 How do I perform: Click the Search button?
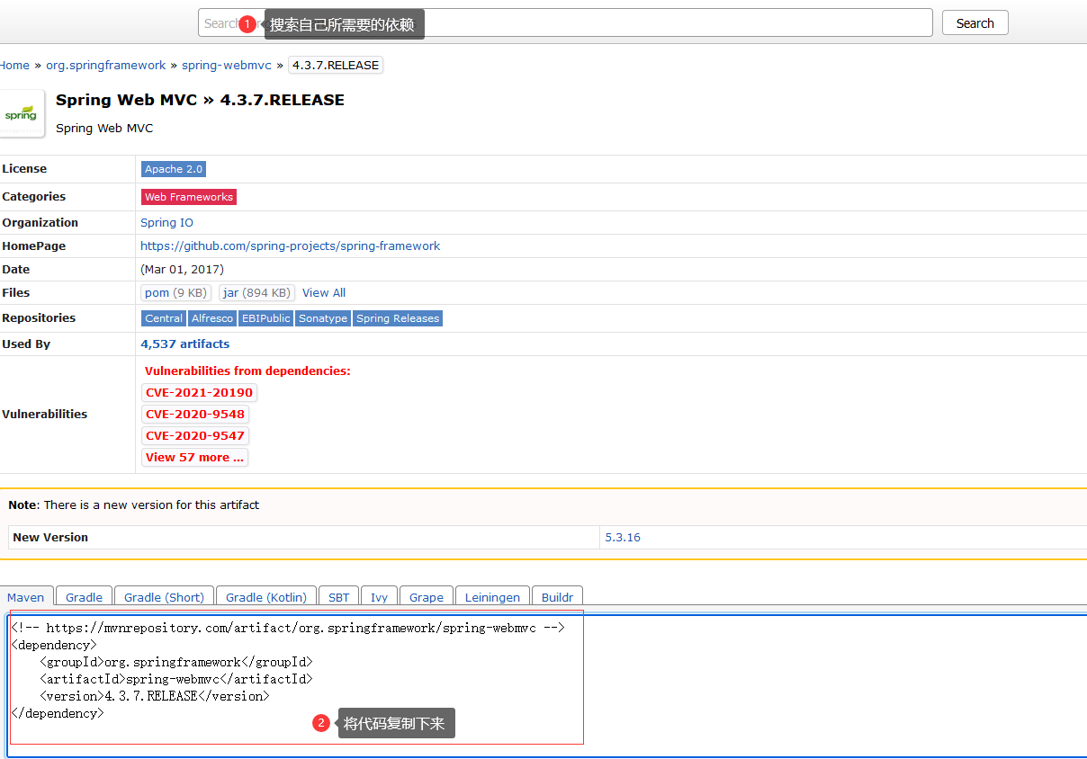coord(975,23)
